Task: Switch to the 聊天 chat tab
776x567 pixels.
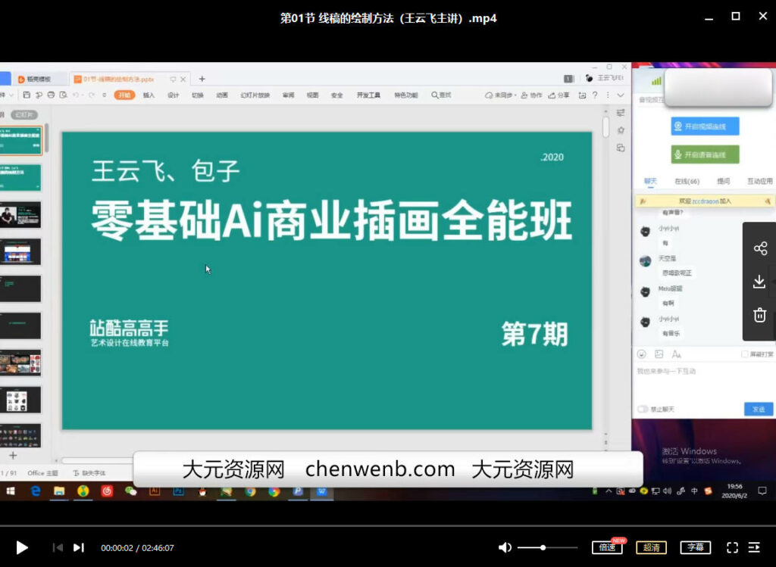Action: (x=650, y=182)
